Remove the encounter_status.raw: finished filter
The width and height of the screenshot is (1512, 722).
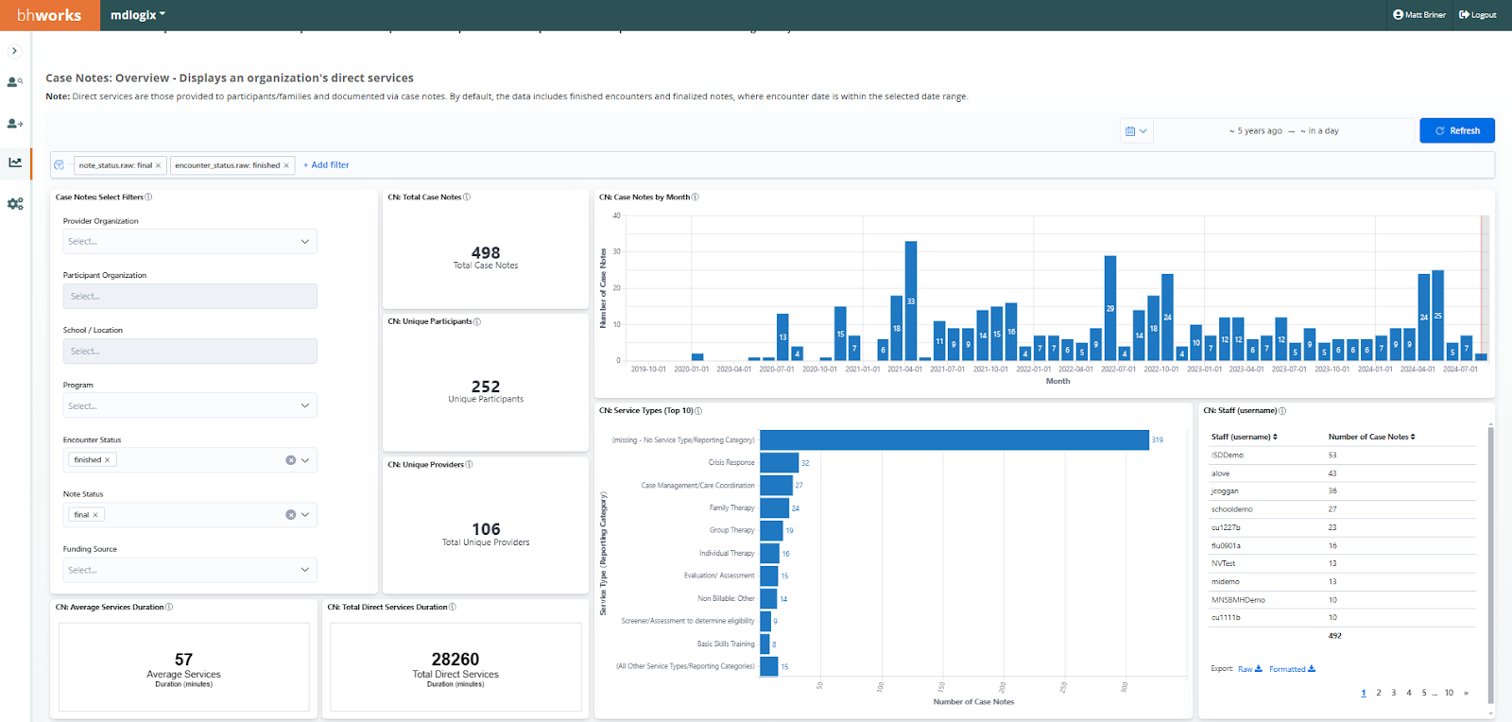[x=286, y=165]
